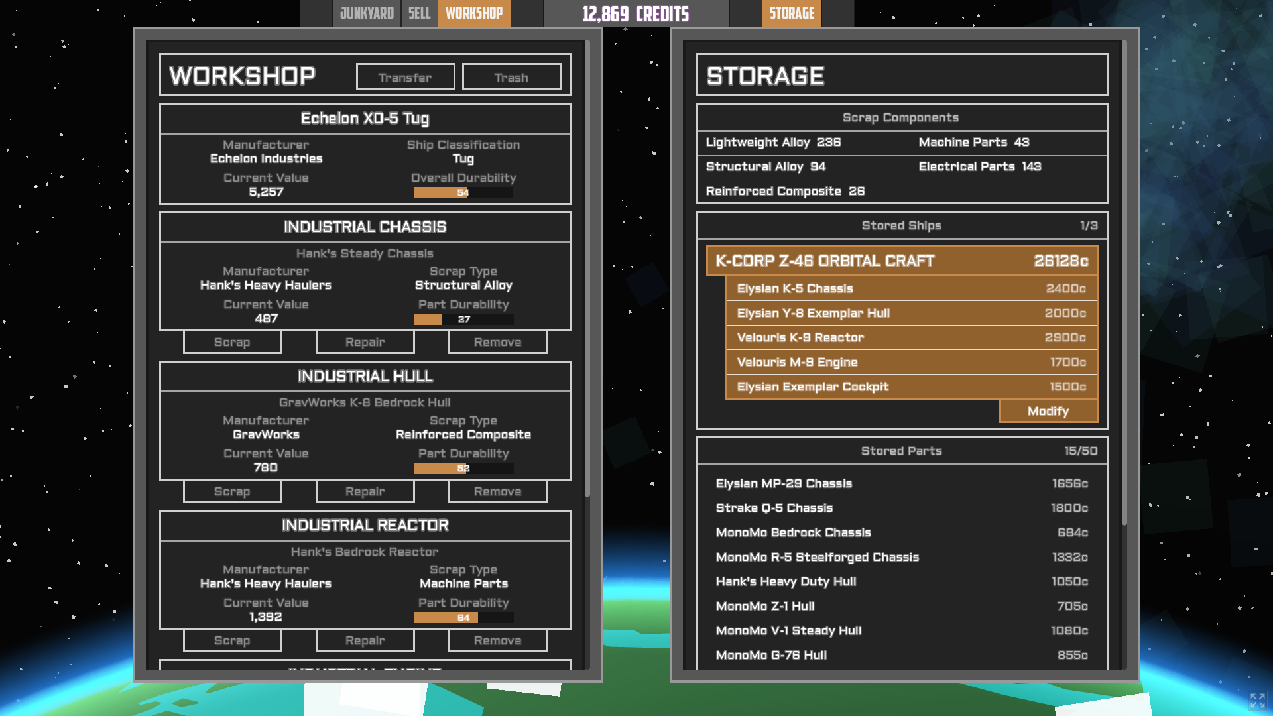1273x716 pixels.
Task: Click the Storage panel scrollbar
Action: click(1124, 283)
